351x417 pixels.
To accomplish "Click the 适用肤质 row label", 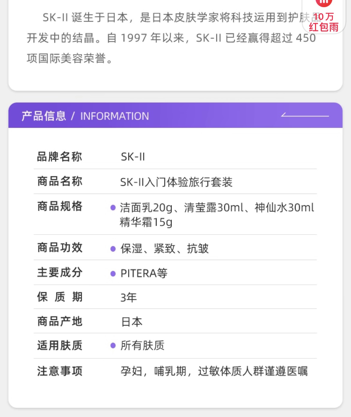I will point(59,345).
